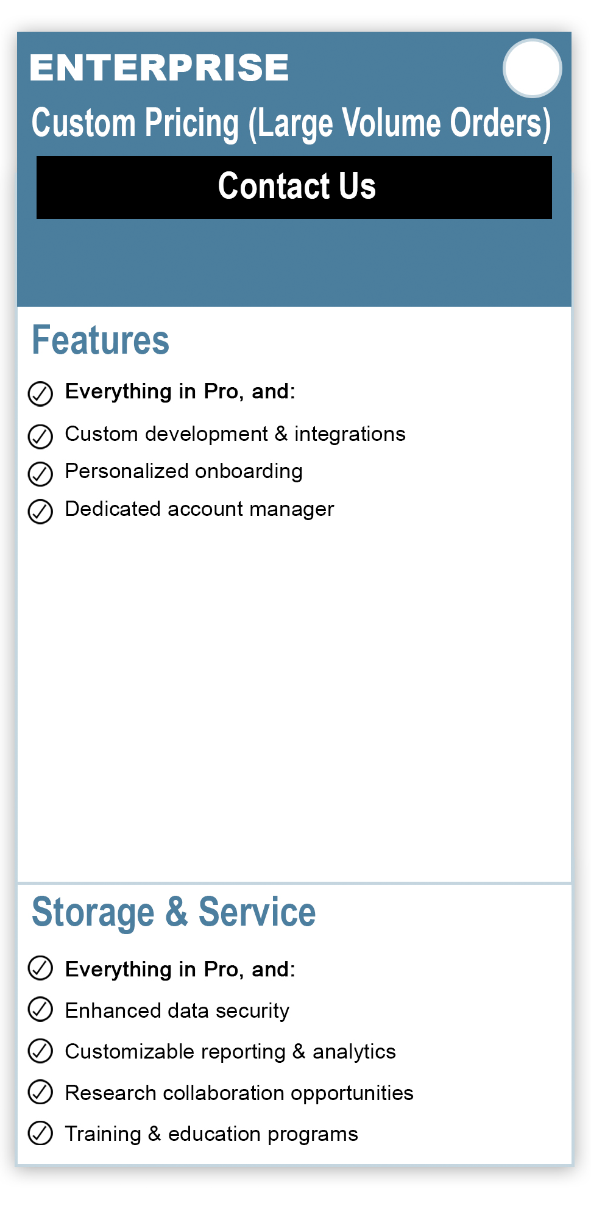
Task: Click the Training & education programs text
Action: click(x=211, y=1134)
